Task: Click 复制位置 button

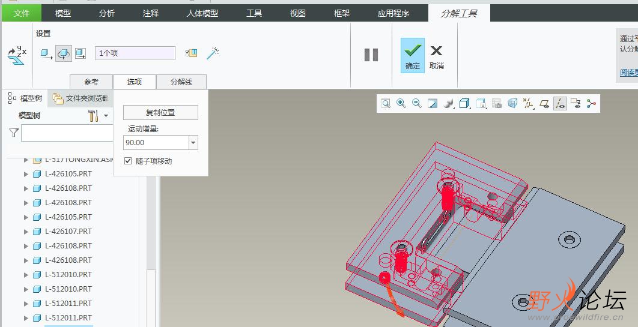Action: [x=160, y=113]
